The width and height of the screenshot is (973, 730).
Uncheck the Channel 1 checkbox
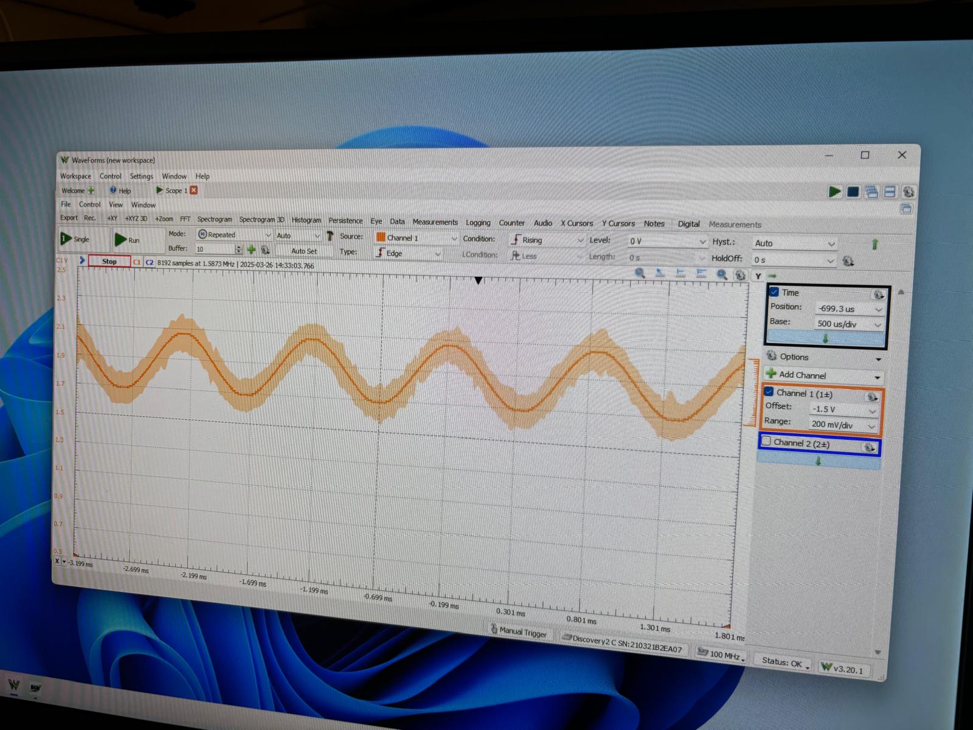coord(769,392)
